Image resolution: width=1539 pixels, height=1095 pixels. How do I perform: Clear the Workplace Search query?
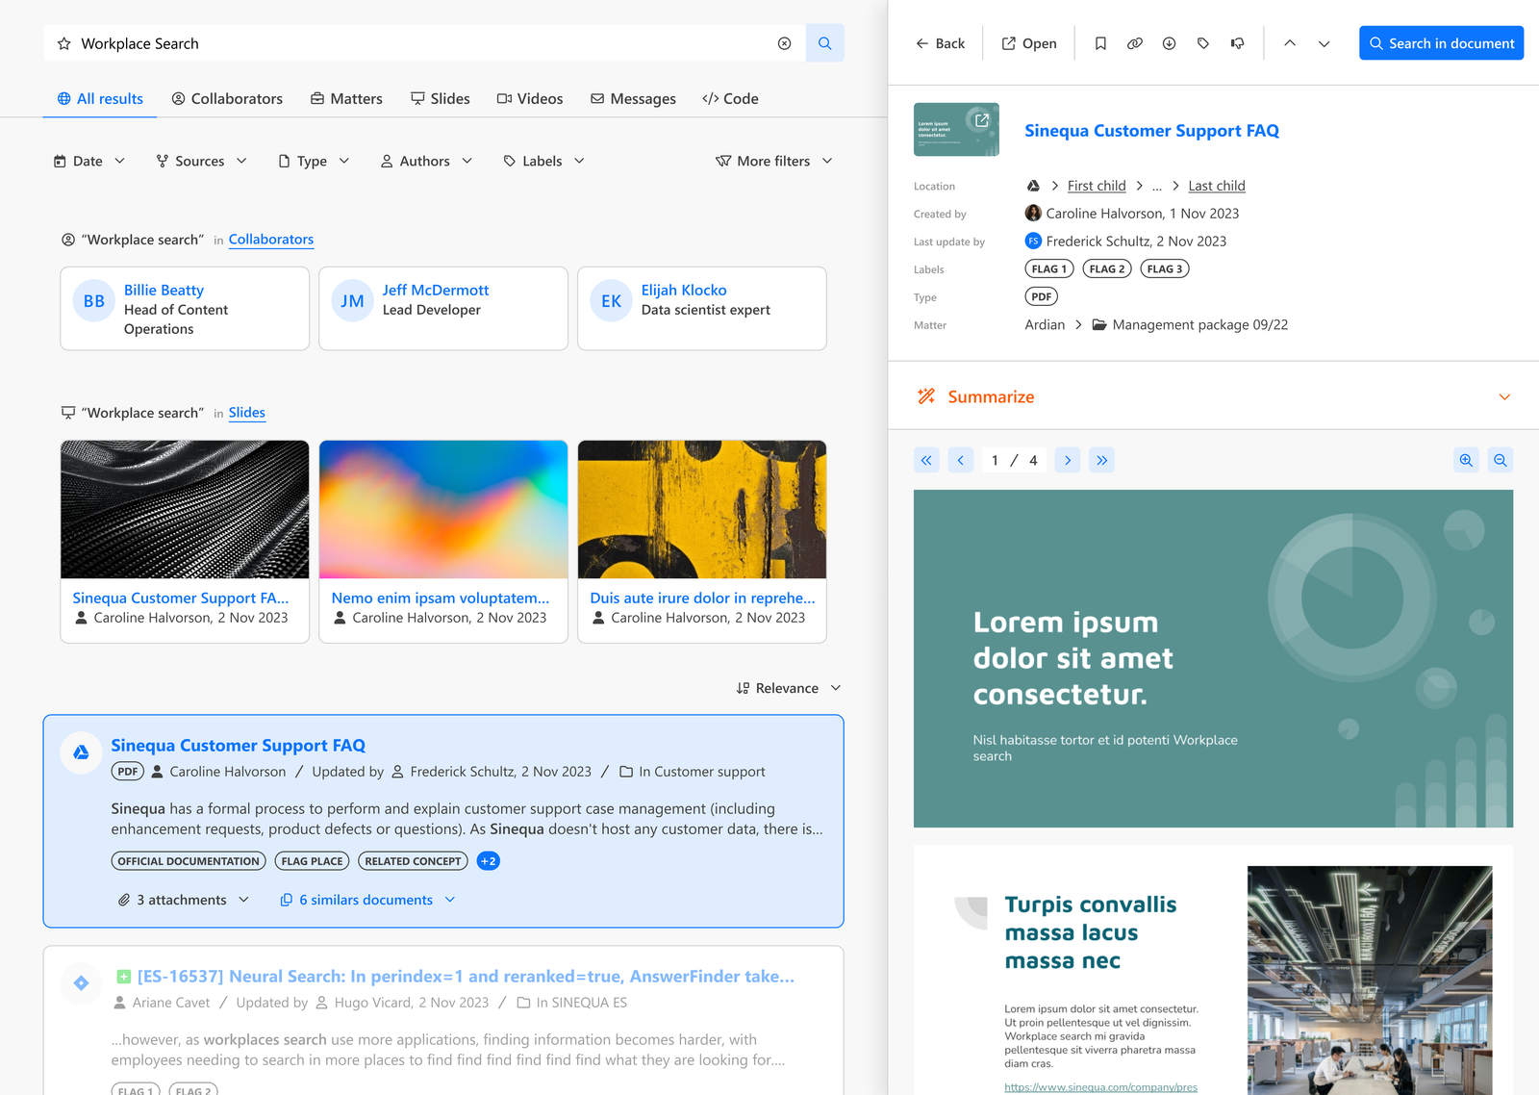coord(785,43)
